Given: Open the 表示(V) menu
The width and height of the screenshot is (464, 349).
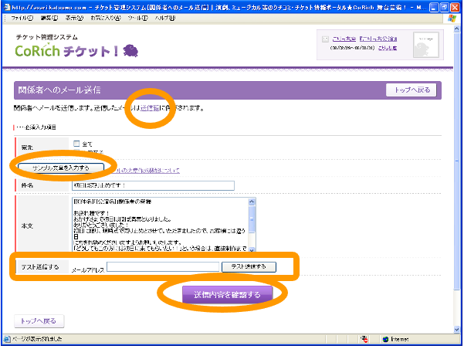Looking at the screenshot, I should tap(74, 17).
